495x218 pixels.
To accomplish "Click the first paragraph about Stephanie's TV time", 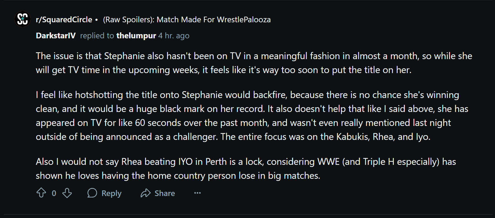I will 254,63.
